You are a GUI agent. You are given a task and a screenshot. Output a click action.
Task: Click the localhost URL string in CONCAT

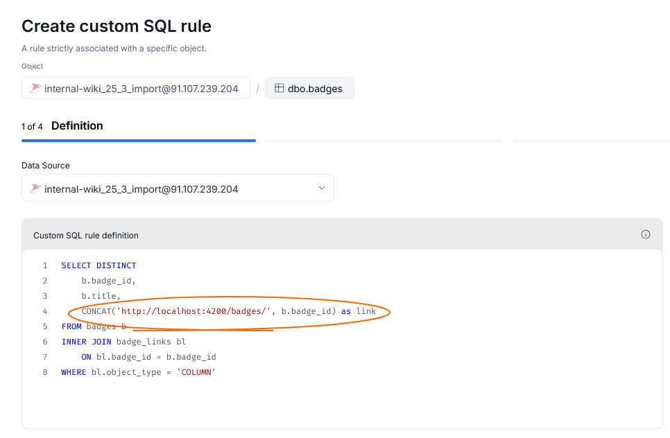pos(194,311)
